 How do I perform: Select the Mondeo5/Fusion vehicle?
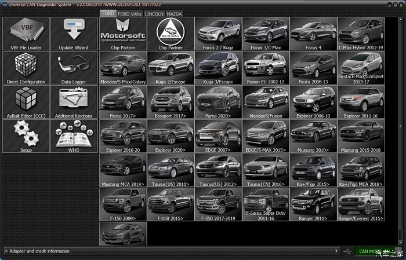[266, 102]
